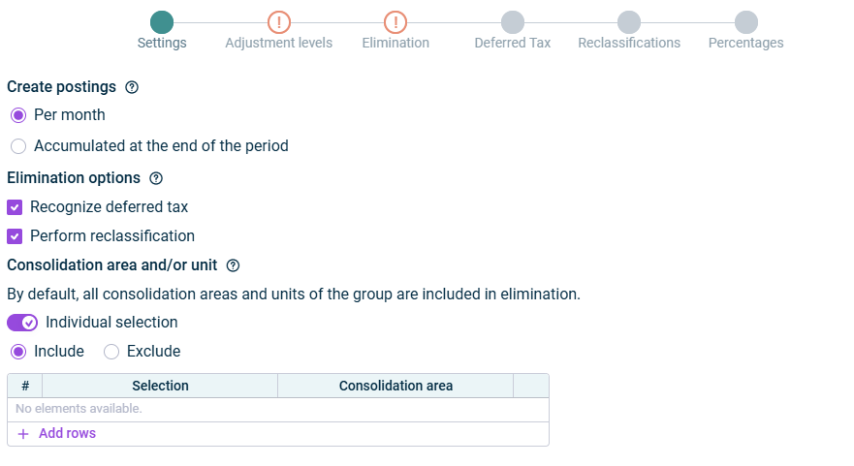Select the Include radio button

tap(18, 352)
